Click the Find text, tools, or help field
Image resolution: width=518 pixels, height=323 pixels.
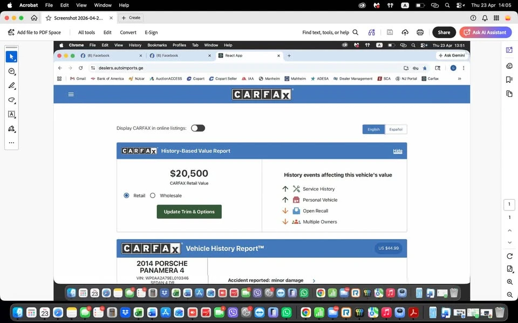[x=330, y=32]
